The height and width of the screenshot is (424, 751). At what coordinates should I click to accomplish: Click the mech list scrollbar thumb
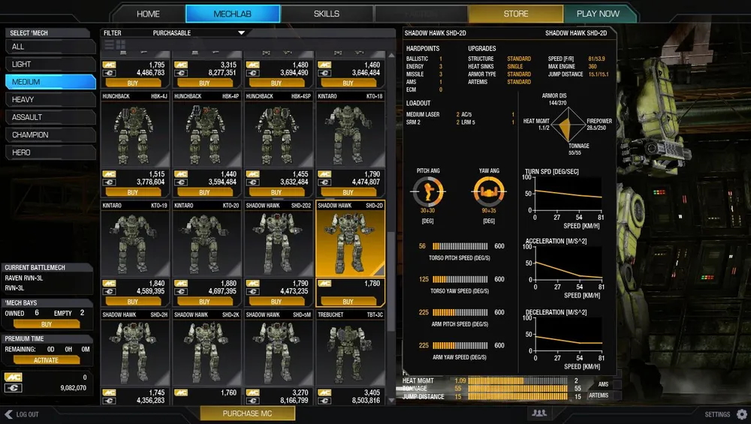pyautogui.click(x=391, y=281)
